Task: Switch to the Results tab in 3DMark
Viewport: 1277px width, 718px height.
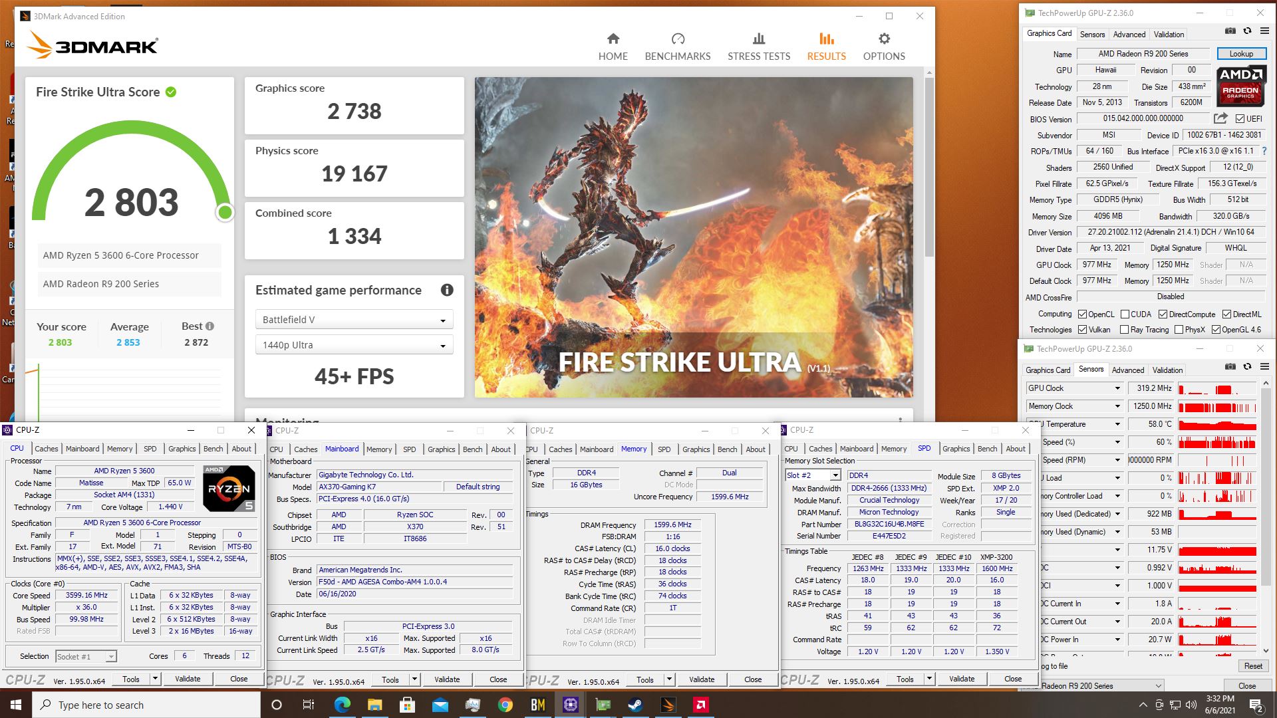Action: point(826,47)
